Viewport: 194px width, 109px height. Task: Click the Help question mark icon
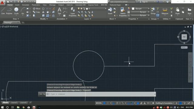tap(168, 2)
